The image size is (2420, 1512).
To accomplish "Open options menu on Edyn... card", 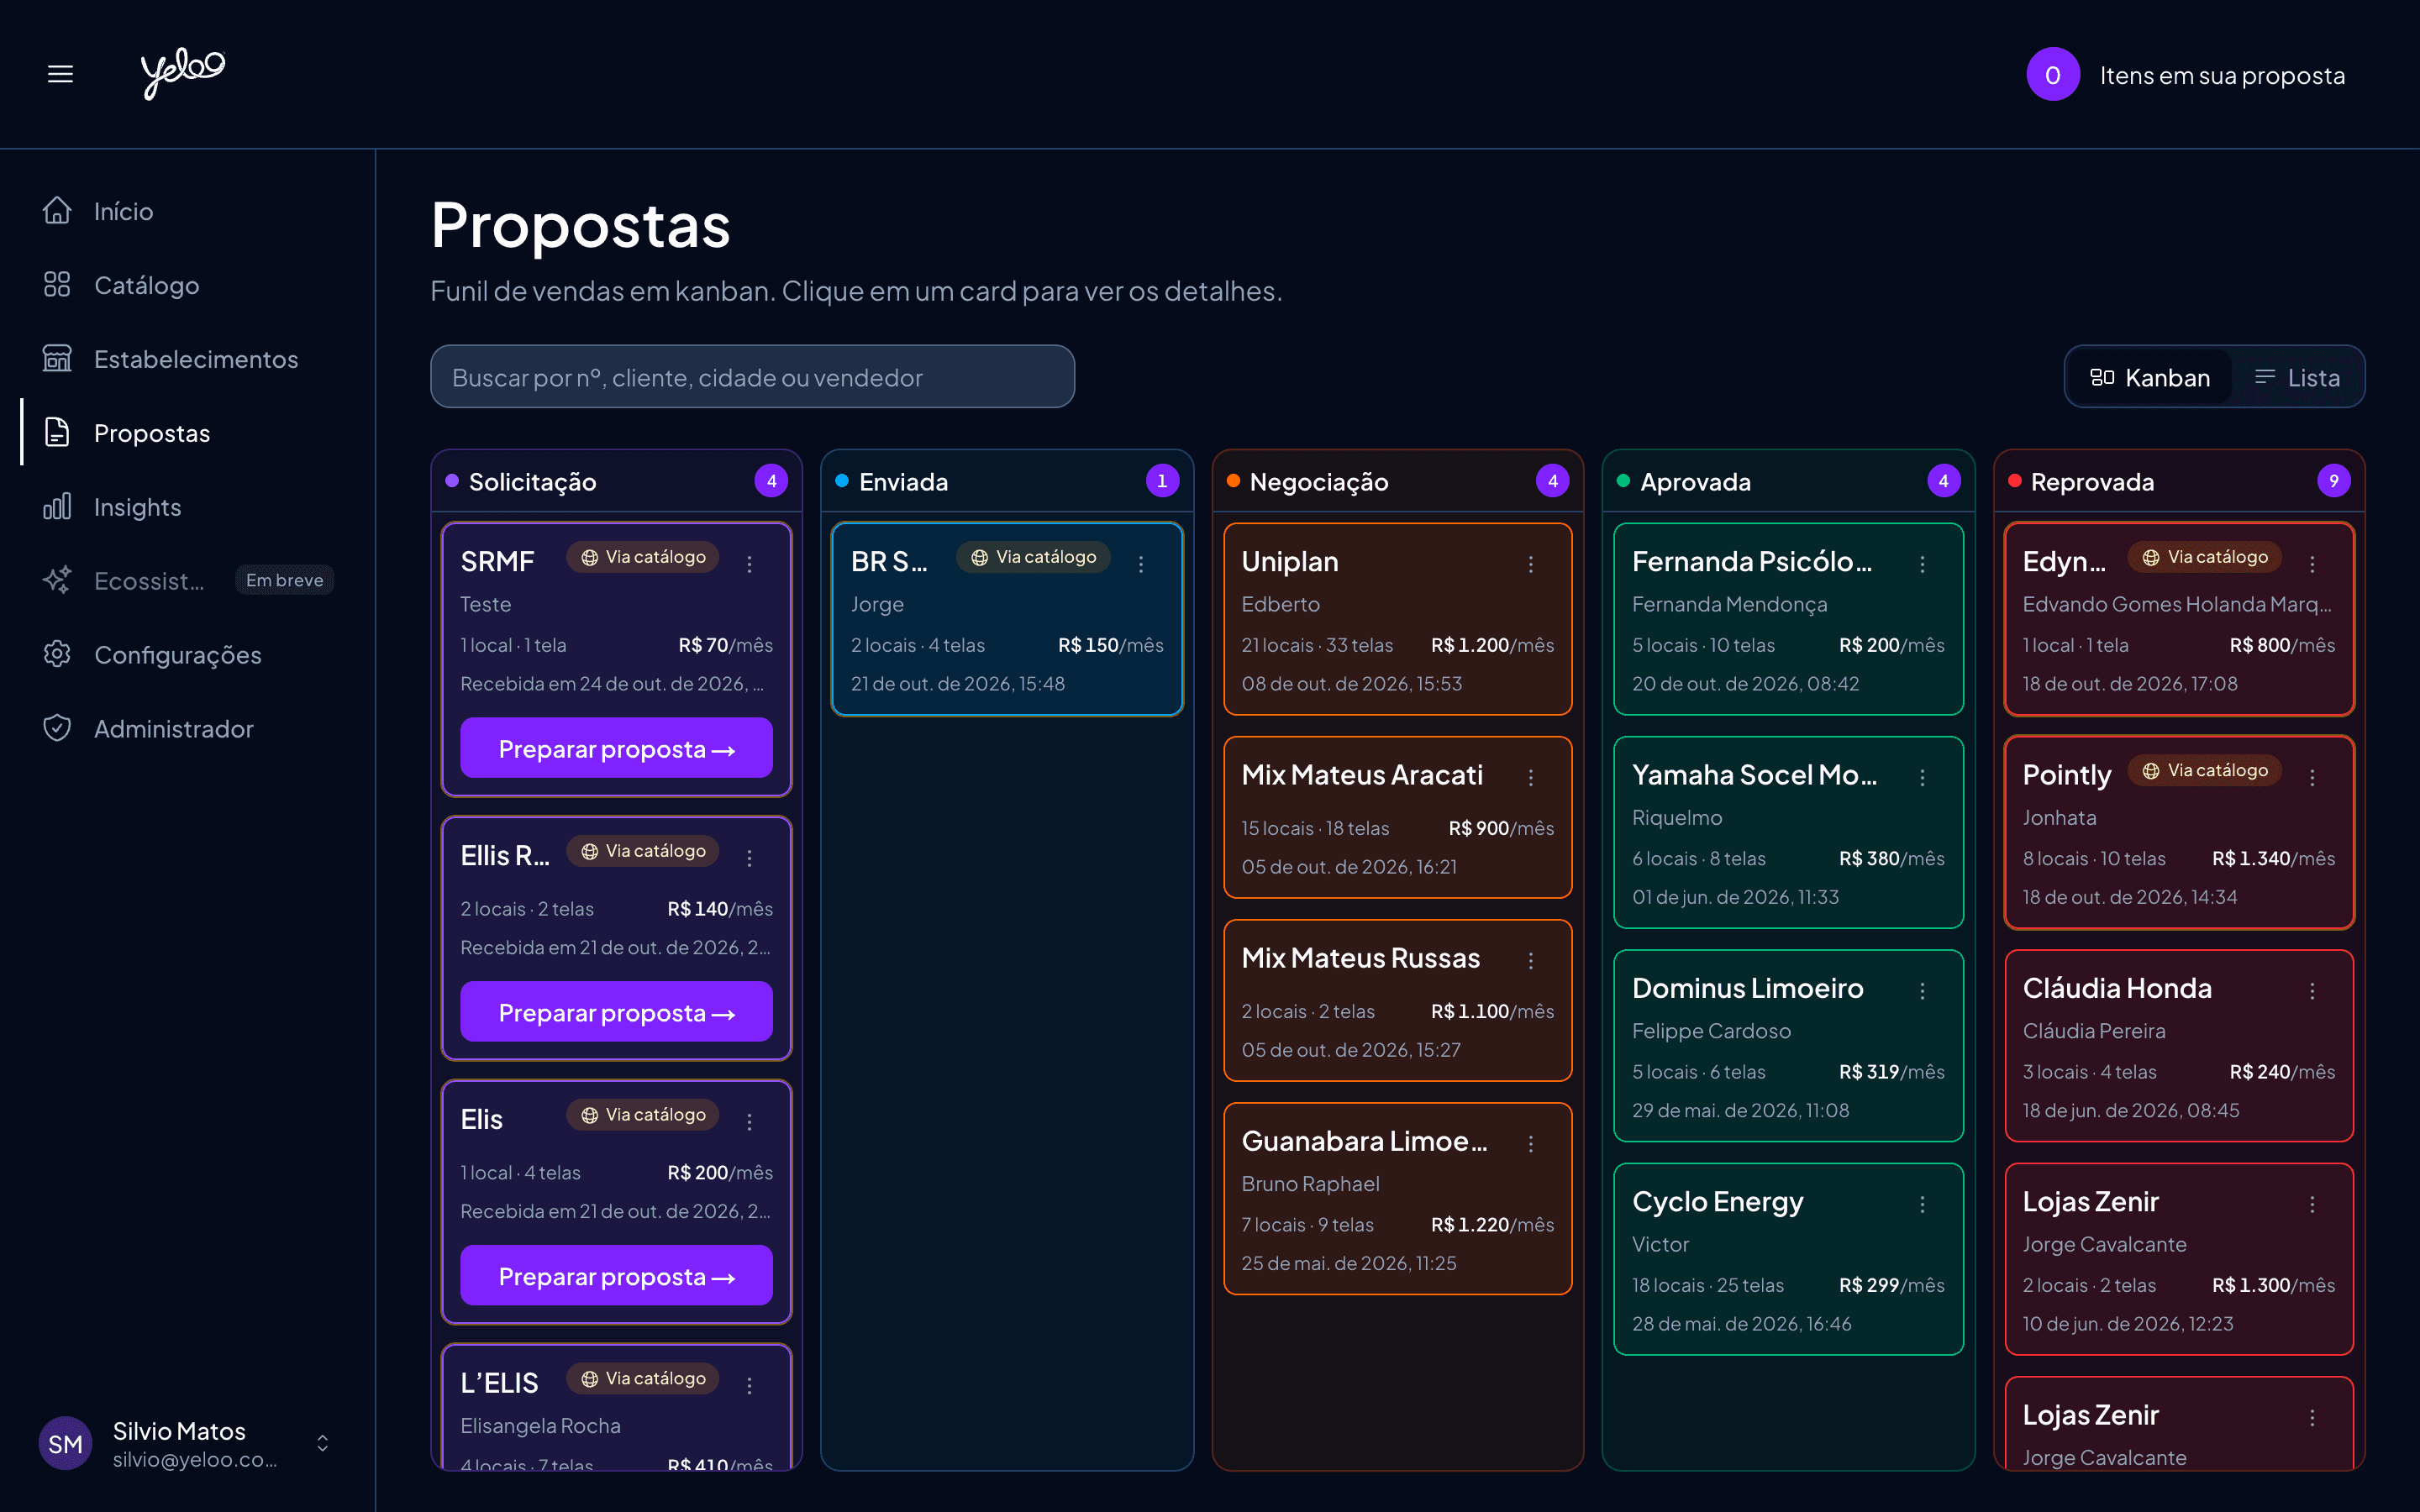I will click(2312, 564).
